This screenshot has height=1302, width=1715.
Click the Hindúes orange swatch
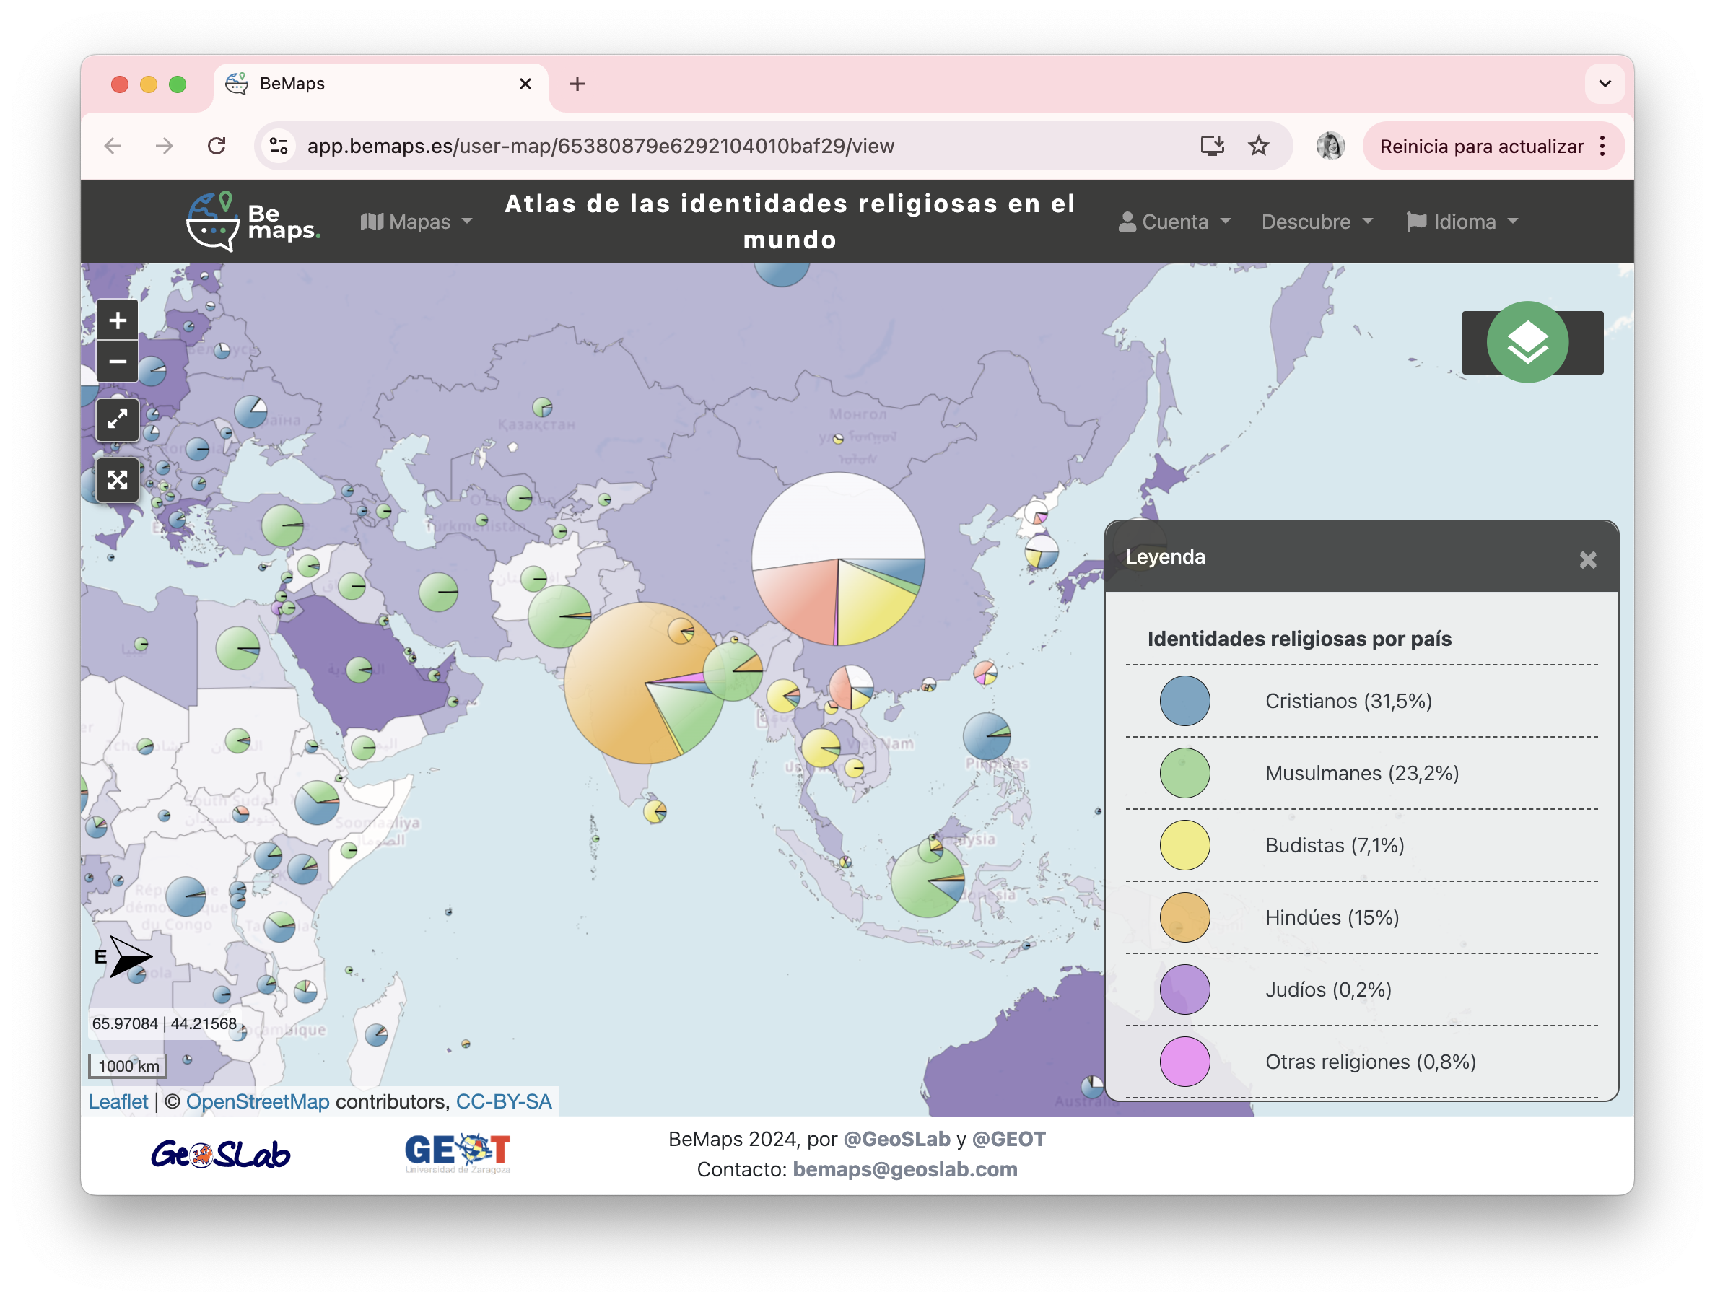[x=1184, y=917]
